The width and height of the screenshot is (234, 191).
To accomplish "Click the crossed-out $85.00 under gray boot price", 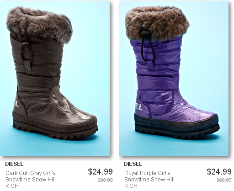I will click(x=105, y=180).
